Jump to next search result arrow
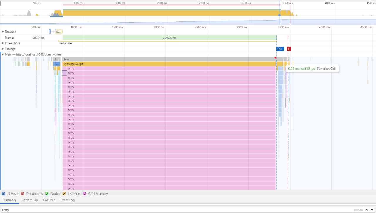The height and width of the screenshot is (213, 376). [x=372, y=210]
